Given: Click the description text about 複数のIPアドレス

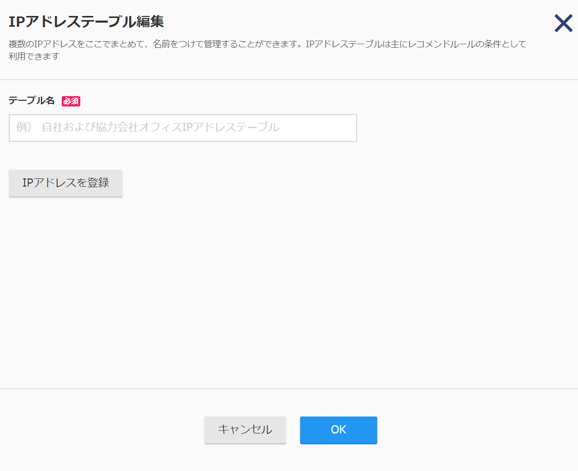Looking at the screenshot, I should [267, 50].
